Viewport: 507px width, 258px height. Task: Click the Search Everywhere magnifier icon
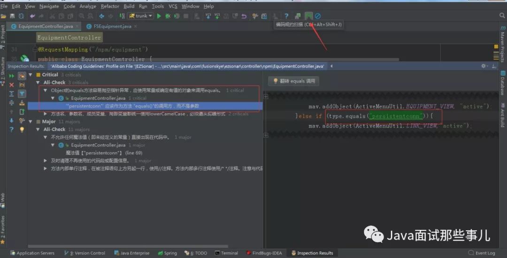click(x=502, y=15)
